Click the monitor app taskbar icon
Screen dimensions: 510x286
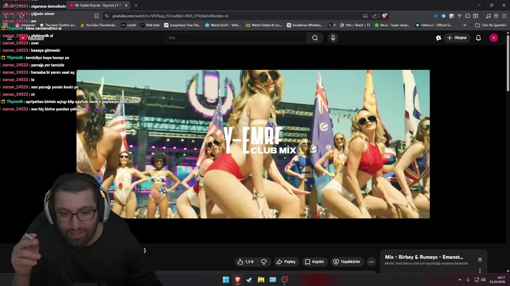click(x=273, y=280)
